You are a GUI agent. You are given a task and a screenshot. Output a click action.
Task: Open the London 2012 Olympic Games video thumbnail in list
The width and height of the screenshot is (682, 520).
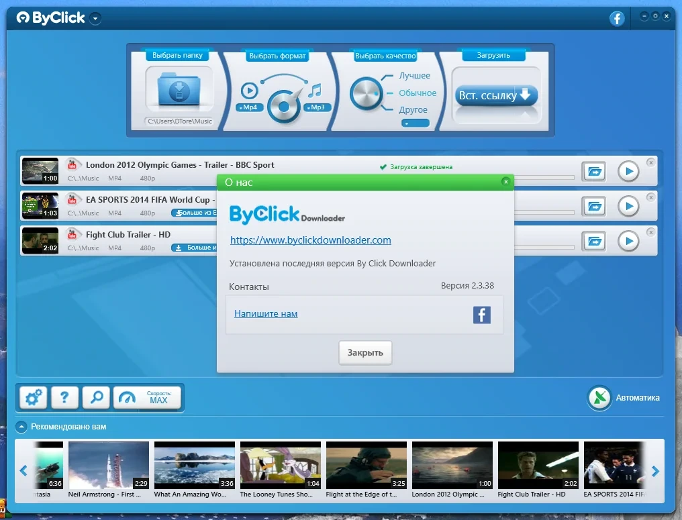pyautogui.click(x=40, y=171)
